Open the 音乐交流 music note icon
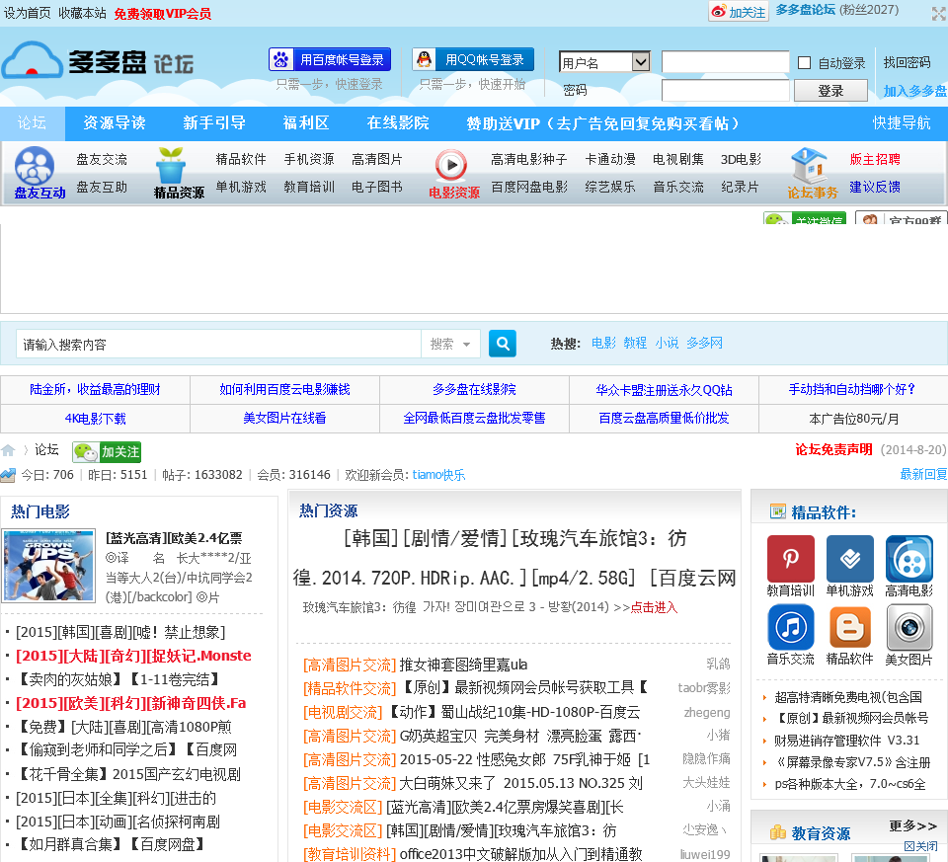This screenshot has height=862, width=948. pyautogui.click(x=790, y=627)
